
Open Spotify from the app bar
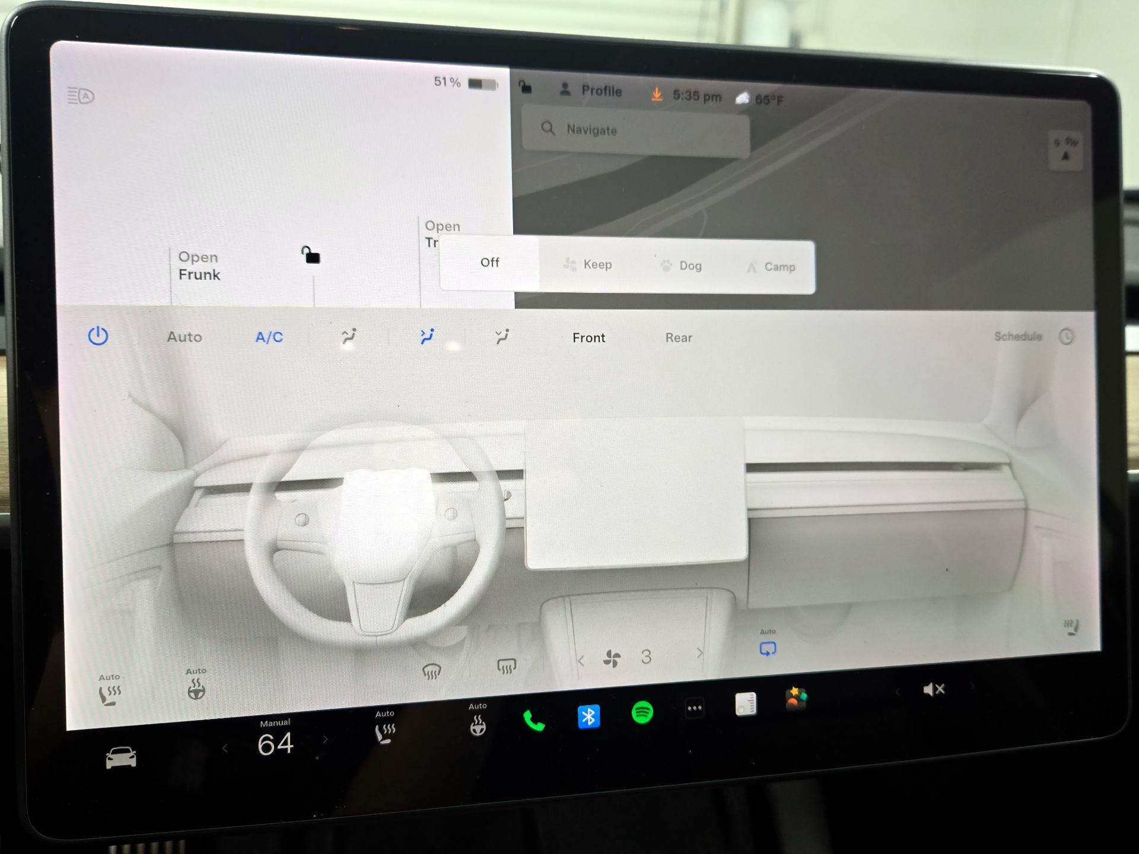click(x=641, y=712)
